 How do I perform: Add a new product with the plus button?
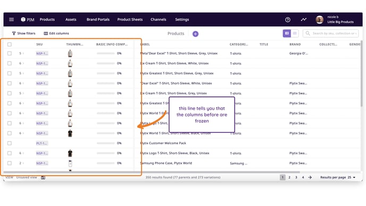click(x=195, y=34)
